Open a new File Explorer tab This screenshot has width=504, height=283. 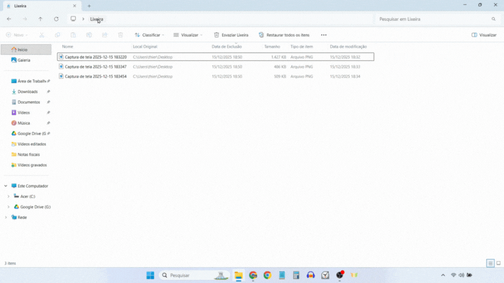point(89,6)
